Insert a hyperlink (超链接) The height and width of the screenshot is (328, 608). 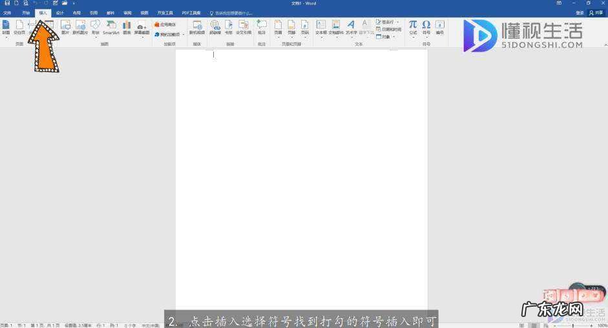[215, 28]
